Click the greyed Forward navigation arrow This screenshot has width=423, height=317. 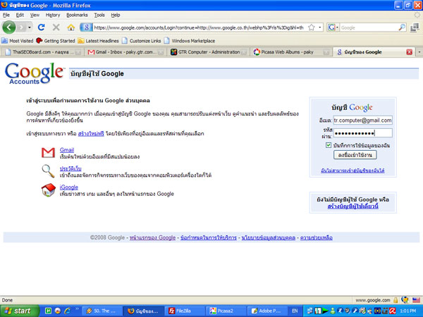[x=21, y=27]
